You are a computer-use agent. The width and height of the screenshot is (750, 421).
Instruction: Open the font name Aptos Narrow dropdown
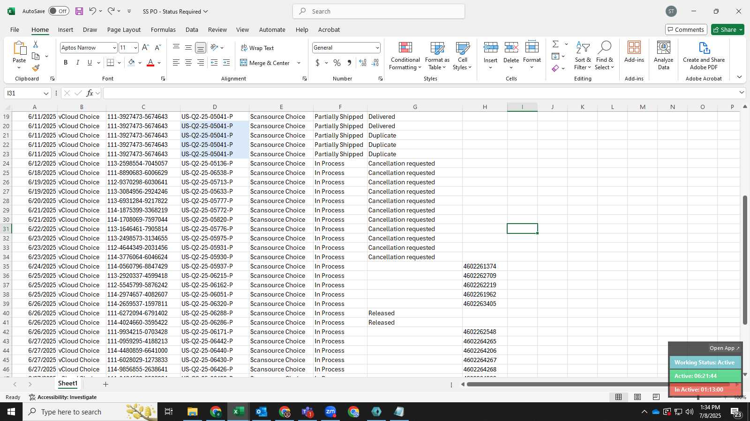[114, 48]
